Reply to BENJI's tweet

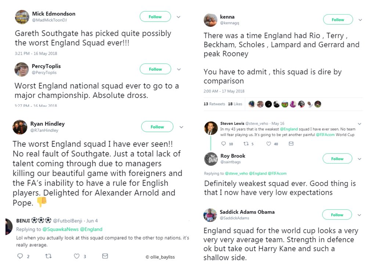[20, 256]
